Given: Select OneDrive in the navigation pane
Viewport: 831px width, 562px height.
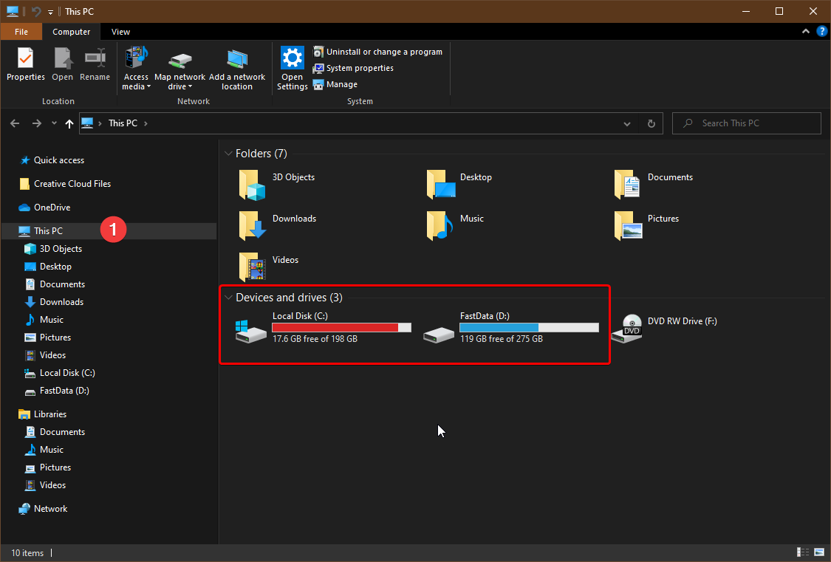Looking at the screenshot, I should [44, 208].
